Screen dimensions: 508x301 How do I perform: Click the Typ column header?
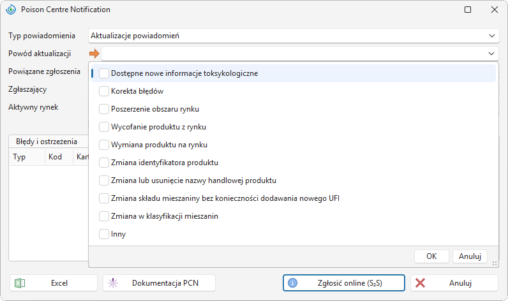tap(27, 157)
